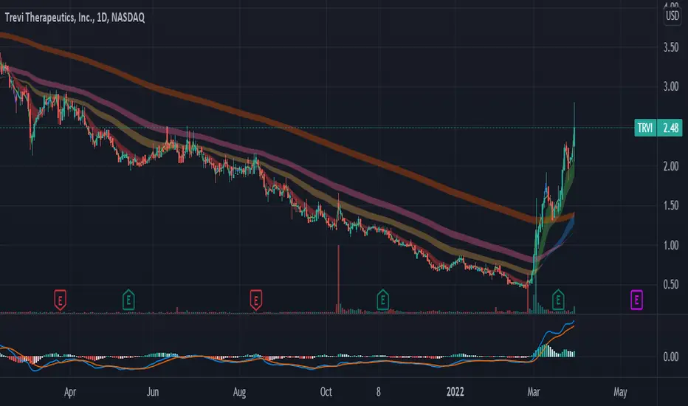Image resolution: width=688 pixels, height=406 pixels.
Task: Click the Mar date label
Action: click(x=533, y=392)
